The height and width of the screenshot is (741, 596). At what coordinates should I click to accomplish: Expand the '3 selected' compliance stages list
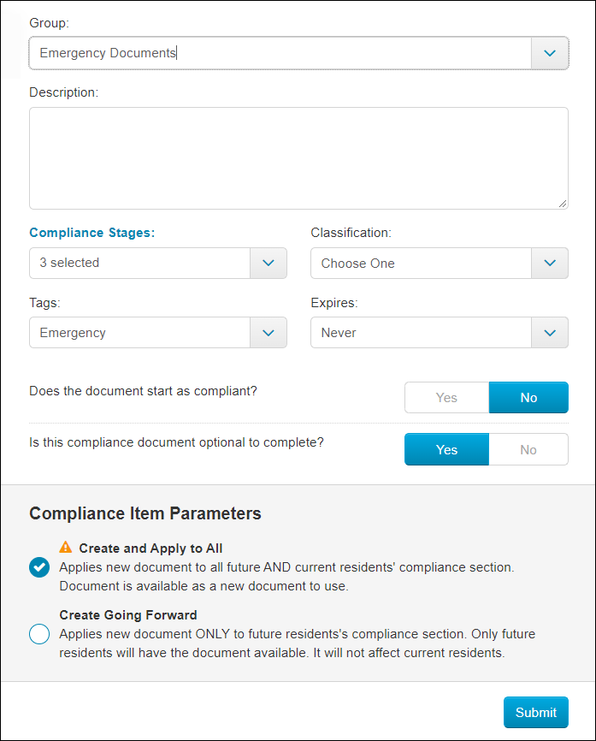(139, 263)
